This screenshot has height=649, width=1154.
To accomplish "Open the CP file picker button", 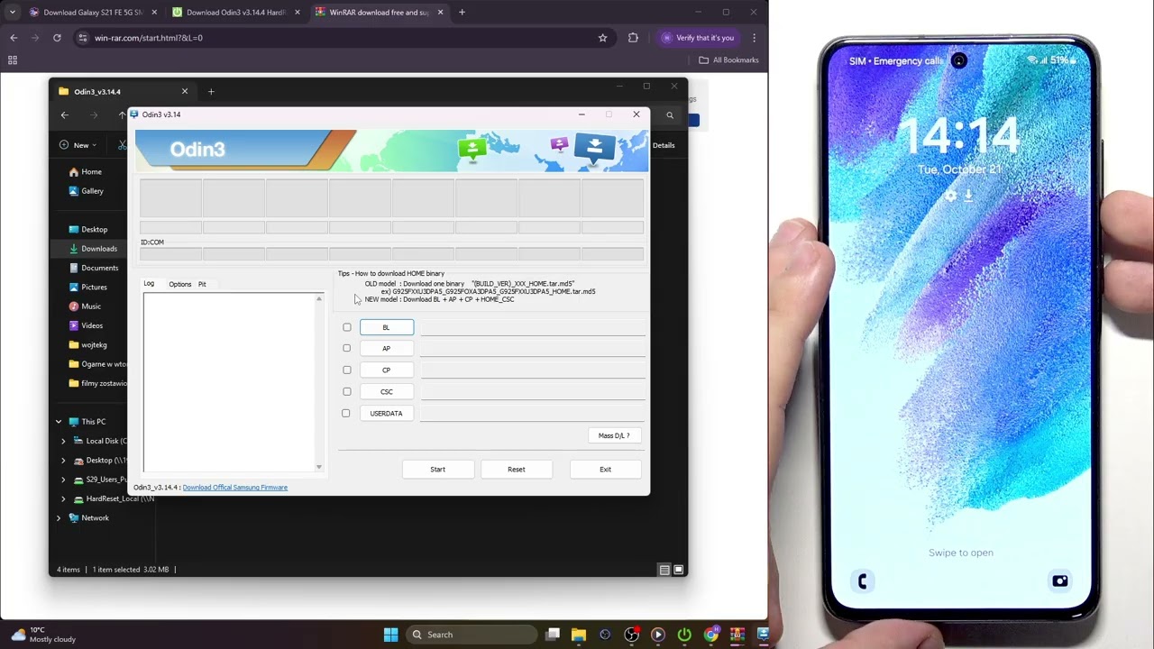I will [x=387, y=370].
